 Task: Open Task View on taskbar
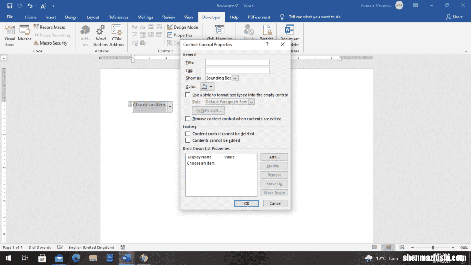click(25, 258)
